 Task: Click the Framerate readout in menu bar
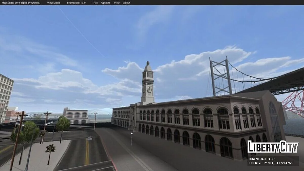(x=76, y=3)
